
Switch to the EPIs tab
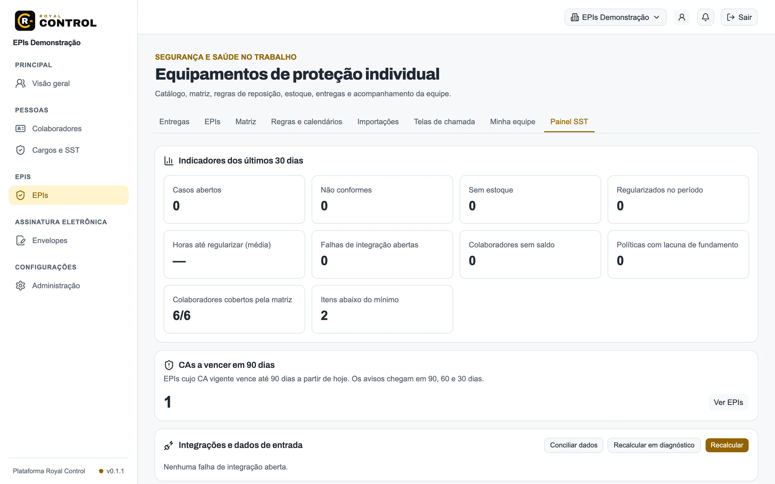212,122
